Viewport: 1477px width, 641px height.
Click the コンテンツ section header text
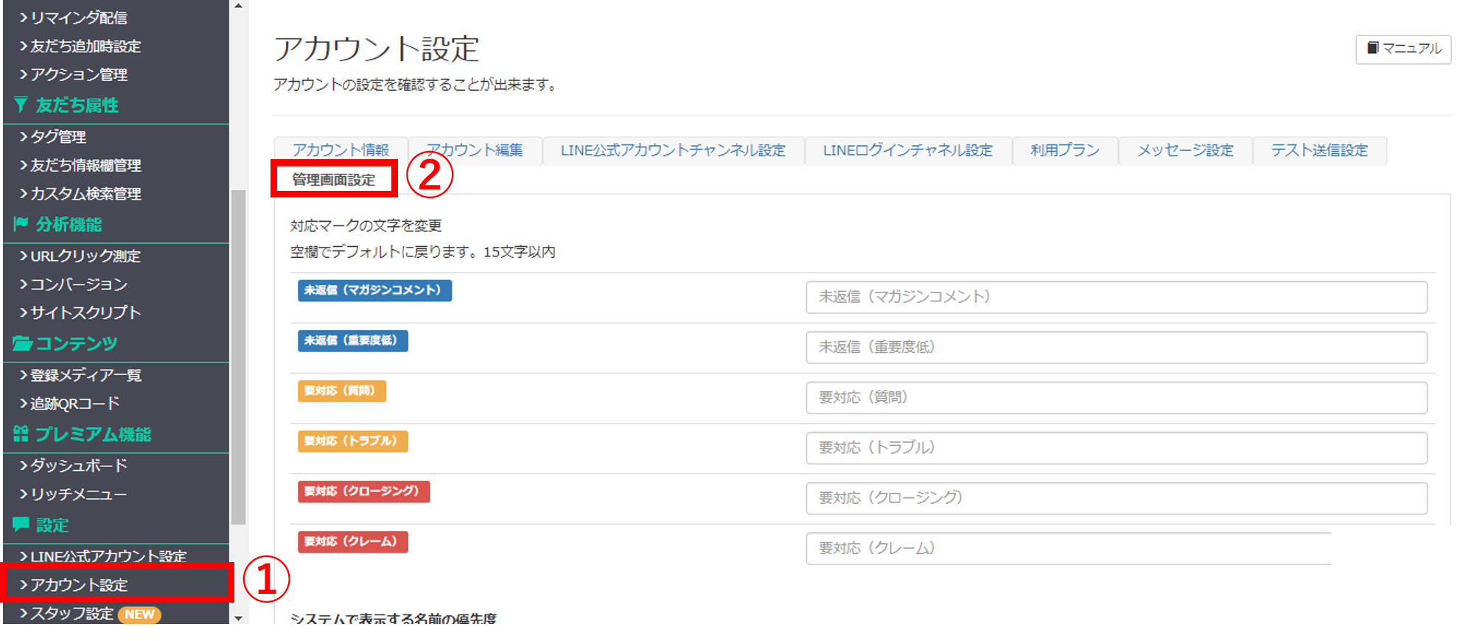click(x=77, y=344)
